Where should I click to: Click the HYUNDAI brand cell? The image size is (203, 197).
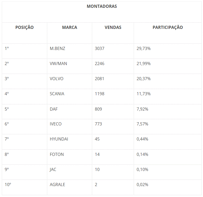tap(59, 139)
